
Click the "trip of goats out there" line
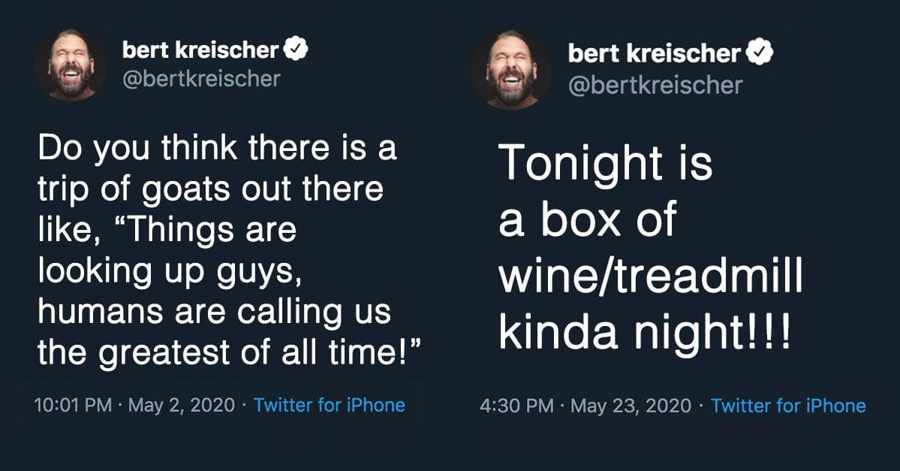pos(211,189)
